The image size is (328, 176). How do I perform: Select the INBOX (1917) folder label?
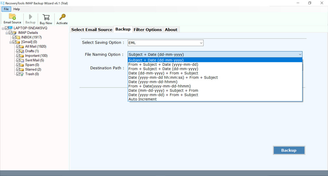tap(31, 37)
